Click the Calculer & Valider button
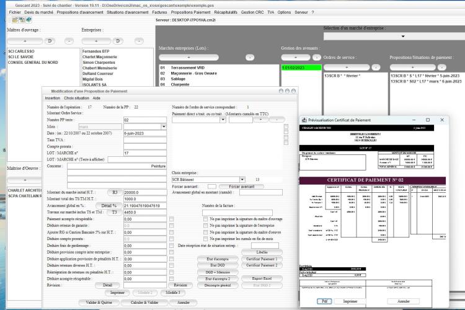This screenshot has width=465, height=310. pyautogui.click(x=144, y=303)
